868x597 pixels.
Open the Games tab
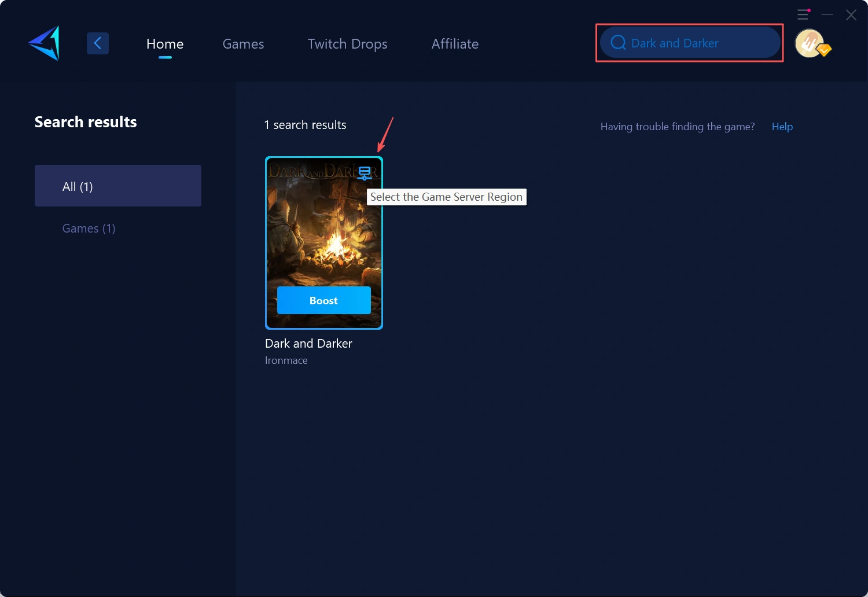pos(243,44)
